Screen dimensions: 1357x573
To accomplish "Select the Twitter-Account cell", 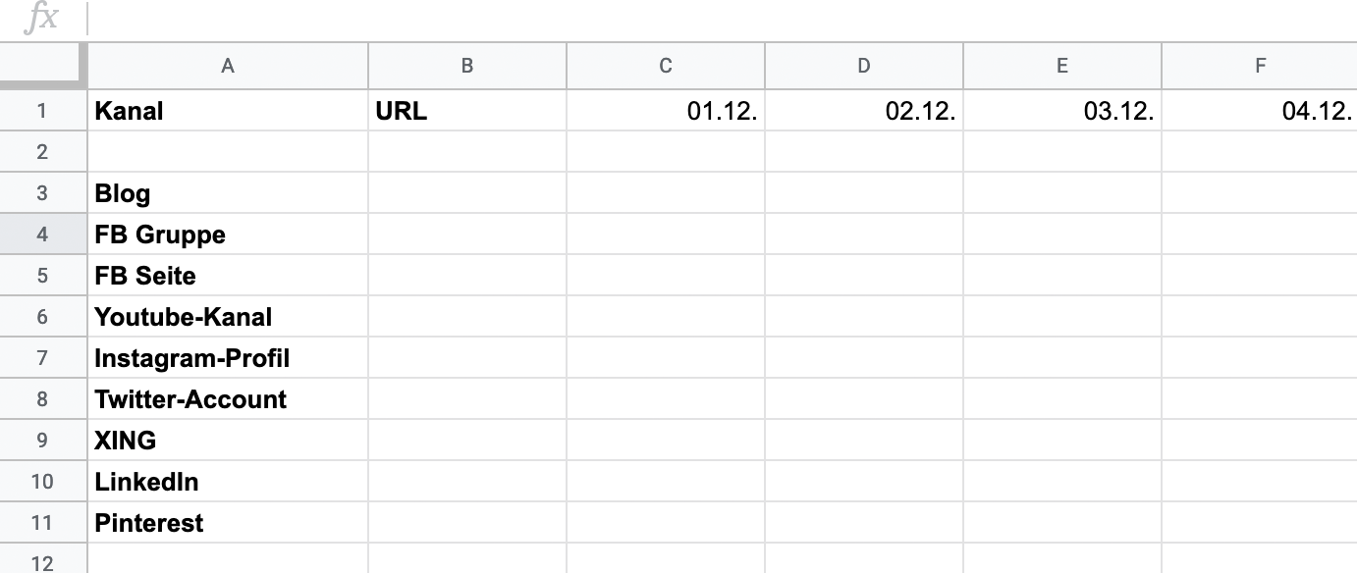I will [228, 399].
